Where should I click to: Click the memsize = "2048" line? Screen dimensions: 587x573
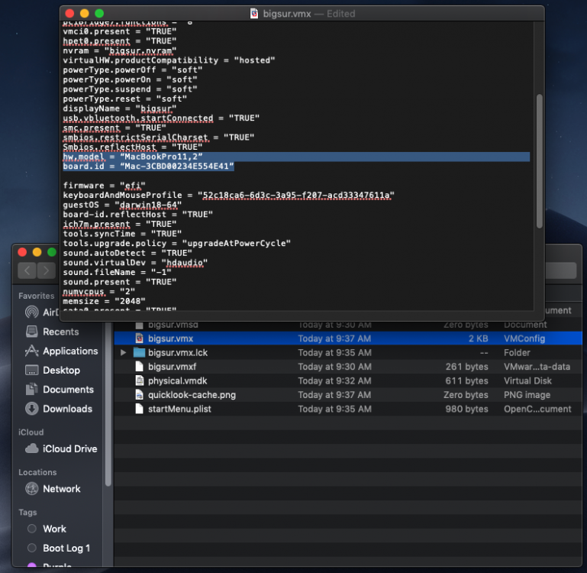[x=104, y=301]
